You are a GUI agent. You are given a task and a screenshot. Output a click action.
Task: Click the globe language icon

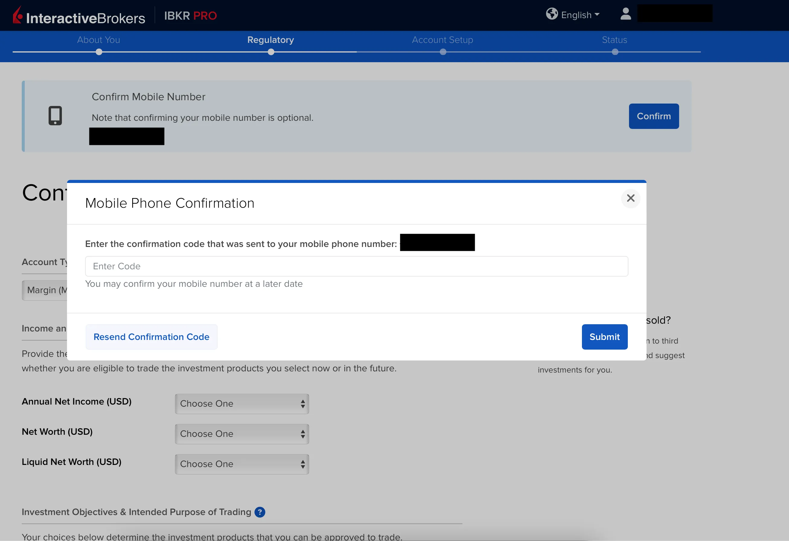tap(552, 14)
